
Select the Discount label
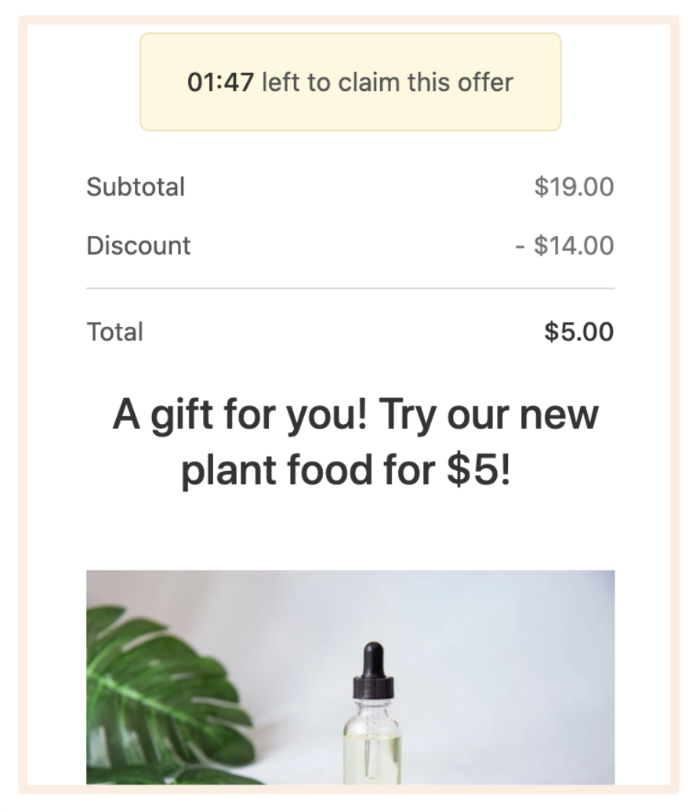click(x=138, y=245)
